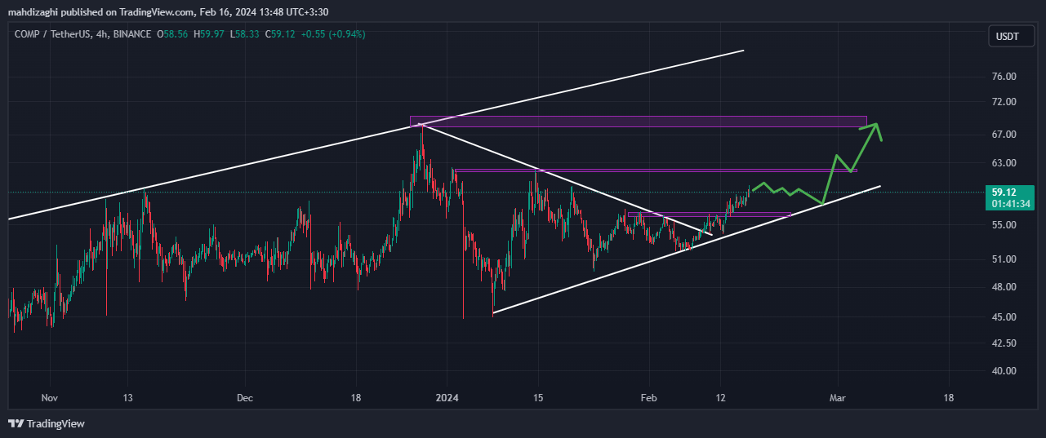Image resolution: width=1046 pixels, height=438 pixels.
Task: Click the 01:41:34 candle countdown timer
Action: tap(1010, 204)
